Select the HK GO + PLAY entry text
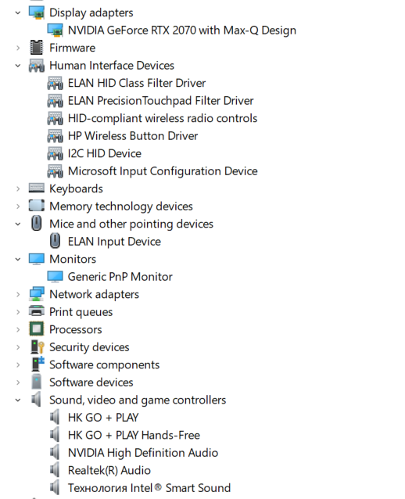 pos(103,418)
